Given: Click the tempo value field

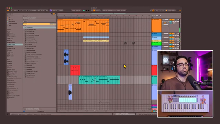Looking at the screenshot, I should [x=24, y=10].
